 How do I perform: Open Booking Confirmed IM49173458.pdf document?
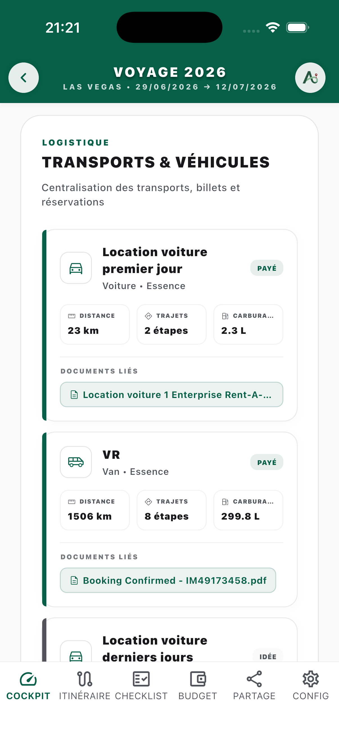(x=168, y=580)
